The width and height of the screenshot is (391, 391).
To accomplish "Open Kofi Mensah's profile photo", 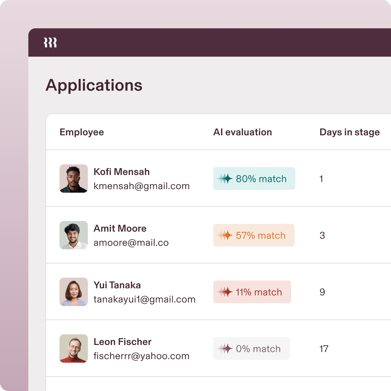I will pyautogui.click(x=73, y=178).
